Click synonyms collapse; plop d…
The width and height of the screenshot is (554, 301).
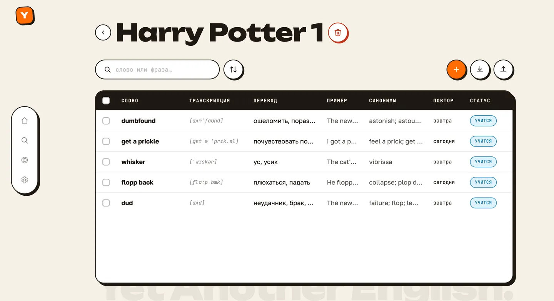click(396, 183)
